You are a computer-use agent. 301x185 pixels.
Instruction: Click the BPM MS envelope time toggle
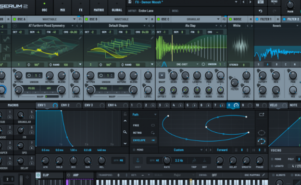click(118, 161)
